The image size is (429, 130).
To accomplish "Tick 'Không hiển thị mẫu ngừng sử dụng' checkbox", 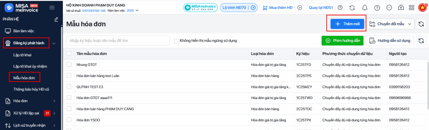I will pos(176,41).
